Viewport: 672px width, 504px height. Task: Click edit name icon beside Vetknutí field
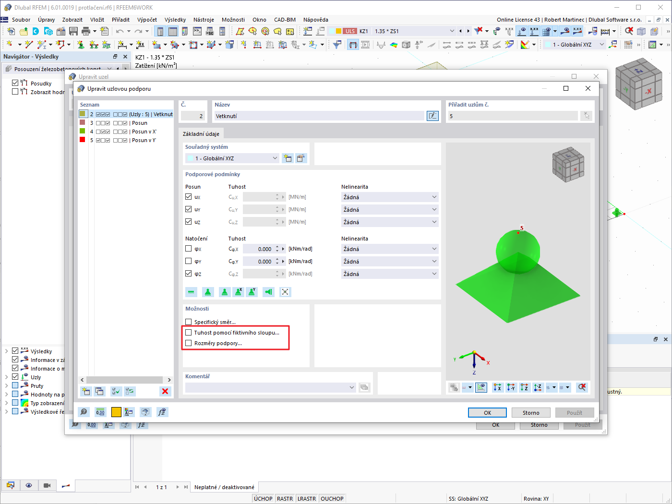click(432, 116)
